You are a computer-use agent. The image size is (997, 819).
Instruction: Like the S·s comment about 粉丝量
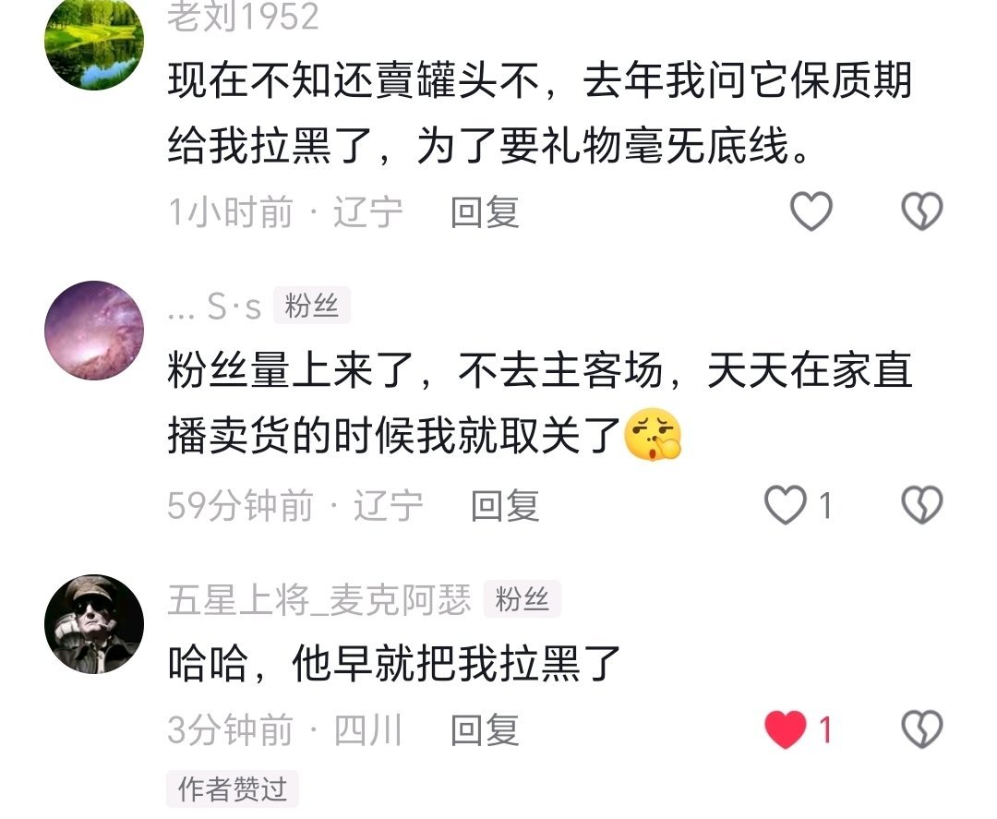(786, 505)
